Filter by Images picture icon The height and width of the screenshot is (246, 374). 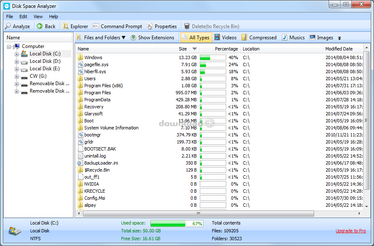point(312,37)
